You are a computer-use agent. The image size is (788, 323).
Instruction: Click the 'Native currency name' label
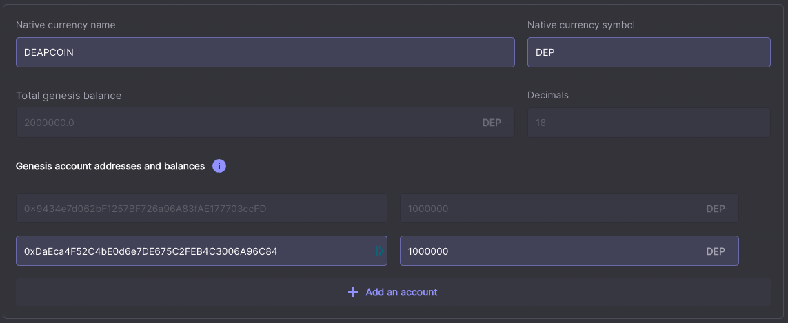[x=65, y=25]
